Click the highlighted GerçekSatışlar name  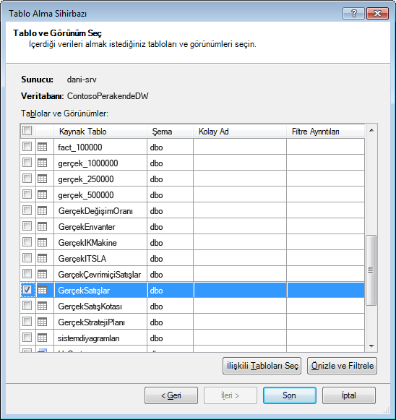tap(84, 291)
